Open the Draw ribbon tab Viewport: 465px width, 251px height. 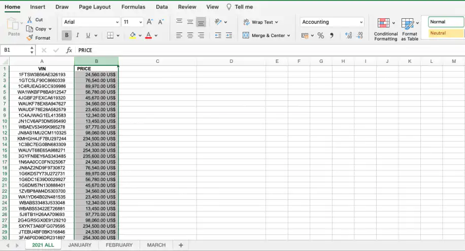pos(62,7)
